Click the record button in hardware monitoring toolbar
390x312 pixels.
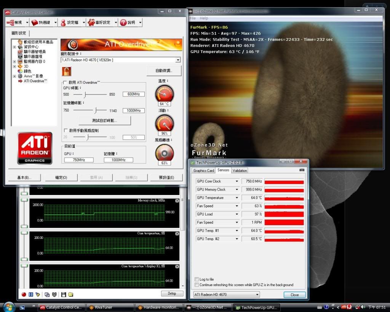[24, 294]
